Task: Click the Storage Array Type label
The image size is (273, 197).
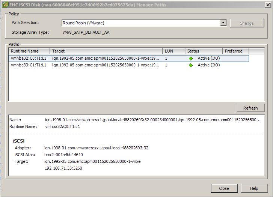Action: point(30,32)
